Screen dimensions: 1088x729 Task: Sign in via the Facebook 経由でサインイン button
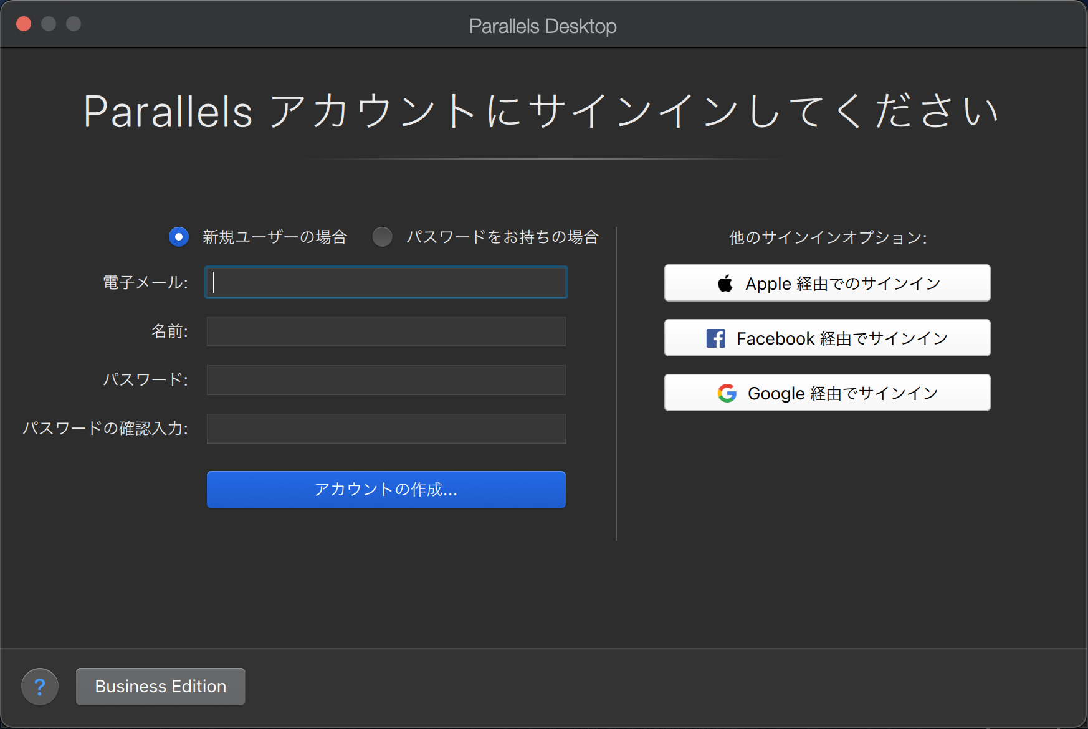(827, 338)
